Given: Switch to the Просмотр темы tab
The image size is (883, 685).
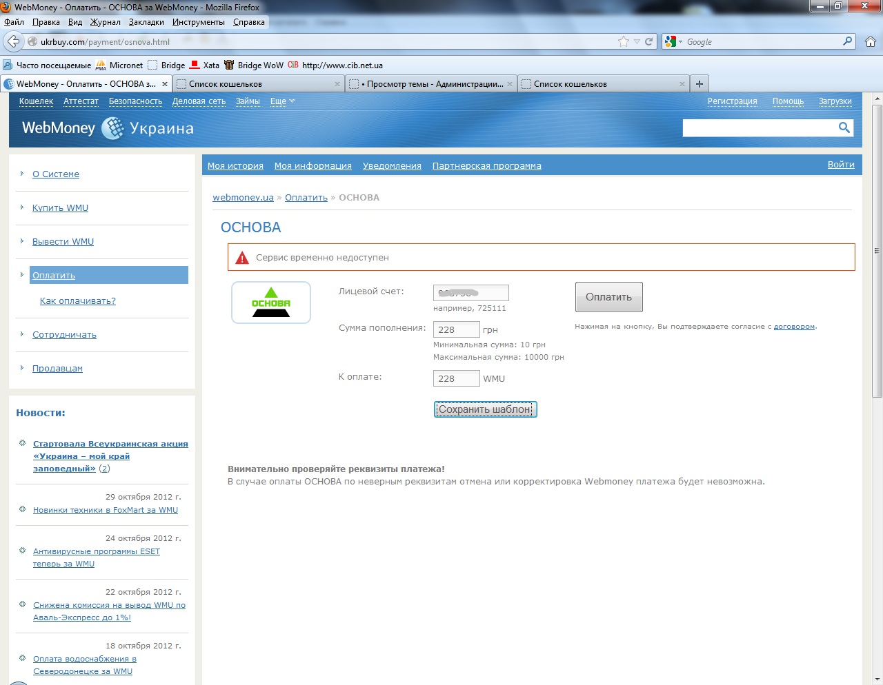Looking at the screenshot, I should coord(431,84).
